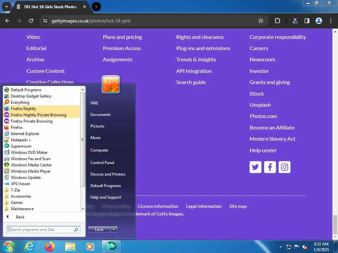Open Getty Images Instagram page
This screenshot has width=338, height=253.
(x=285, y=167)
